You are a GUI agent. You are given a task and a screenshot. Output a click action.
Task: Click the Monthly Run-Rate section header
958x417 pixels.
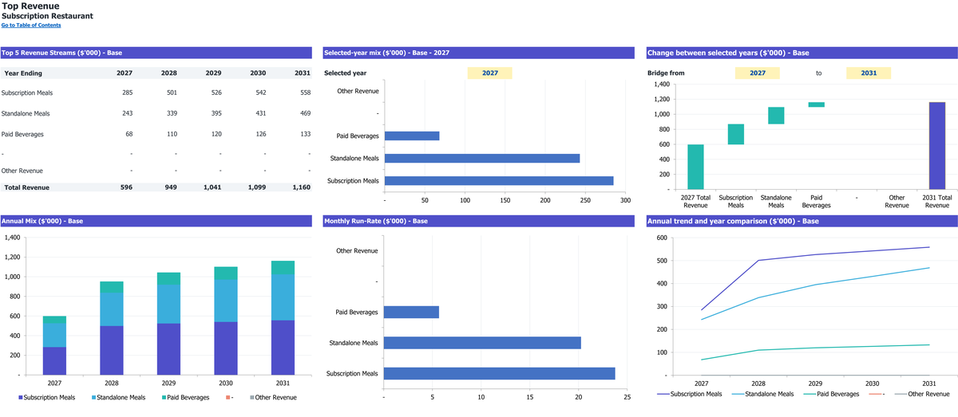[x=478, y=221]
